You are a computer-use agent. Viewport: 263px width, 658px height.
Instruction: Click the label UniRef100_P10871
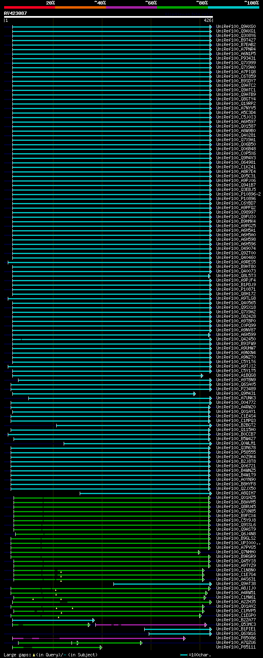[x=236, y=289]
